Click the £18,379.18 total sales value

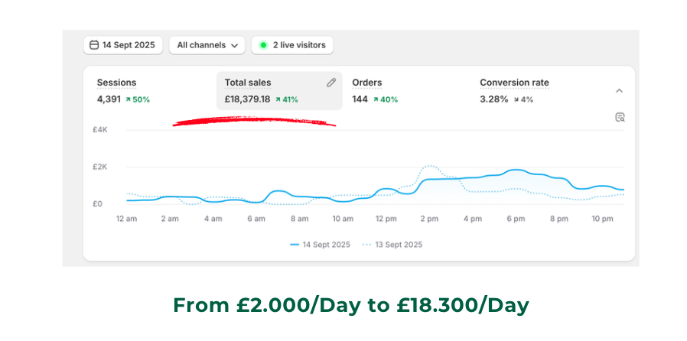pos(247,99)
